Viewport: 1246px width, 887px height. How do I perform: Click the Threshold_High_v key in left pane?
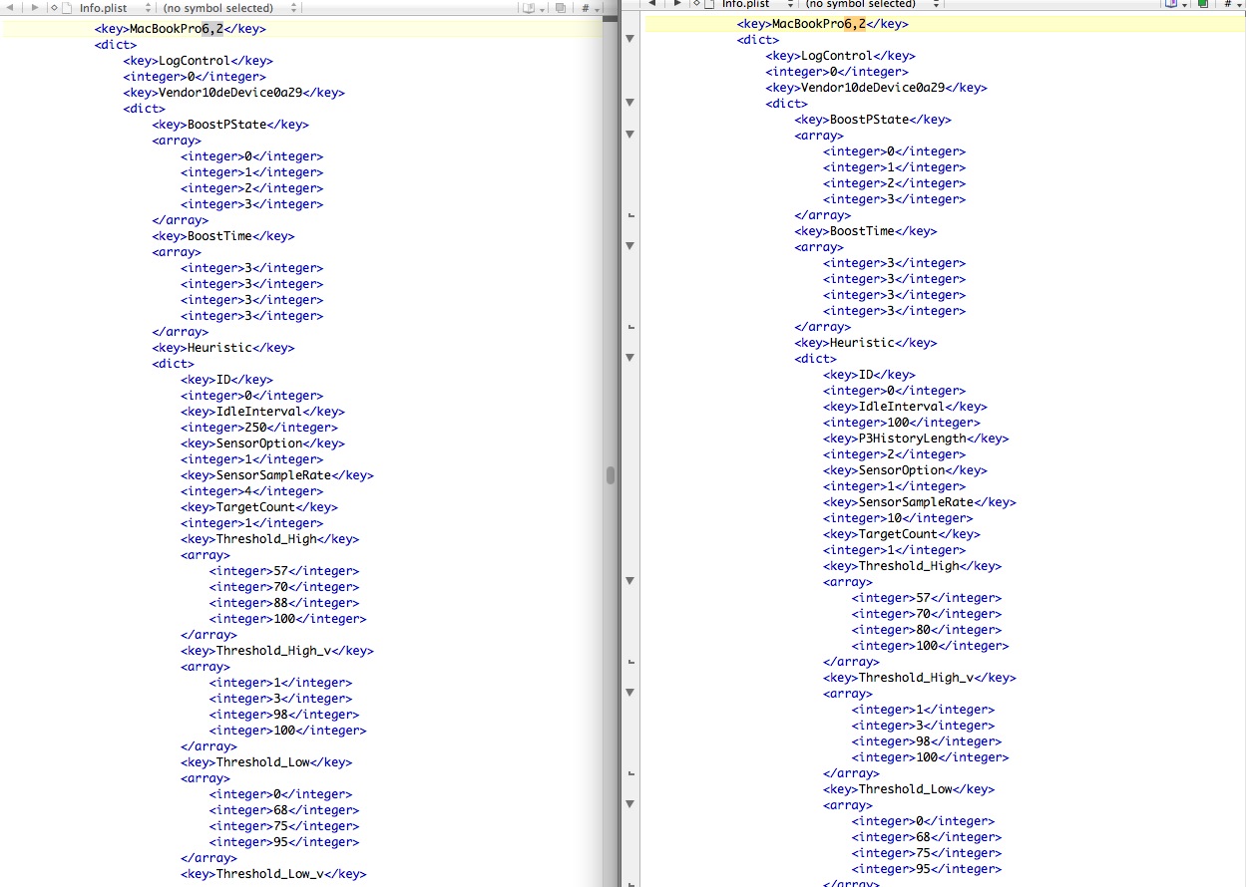277,651
